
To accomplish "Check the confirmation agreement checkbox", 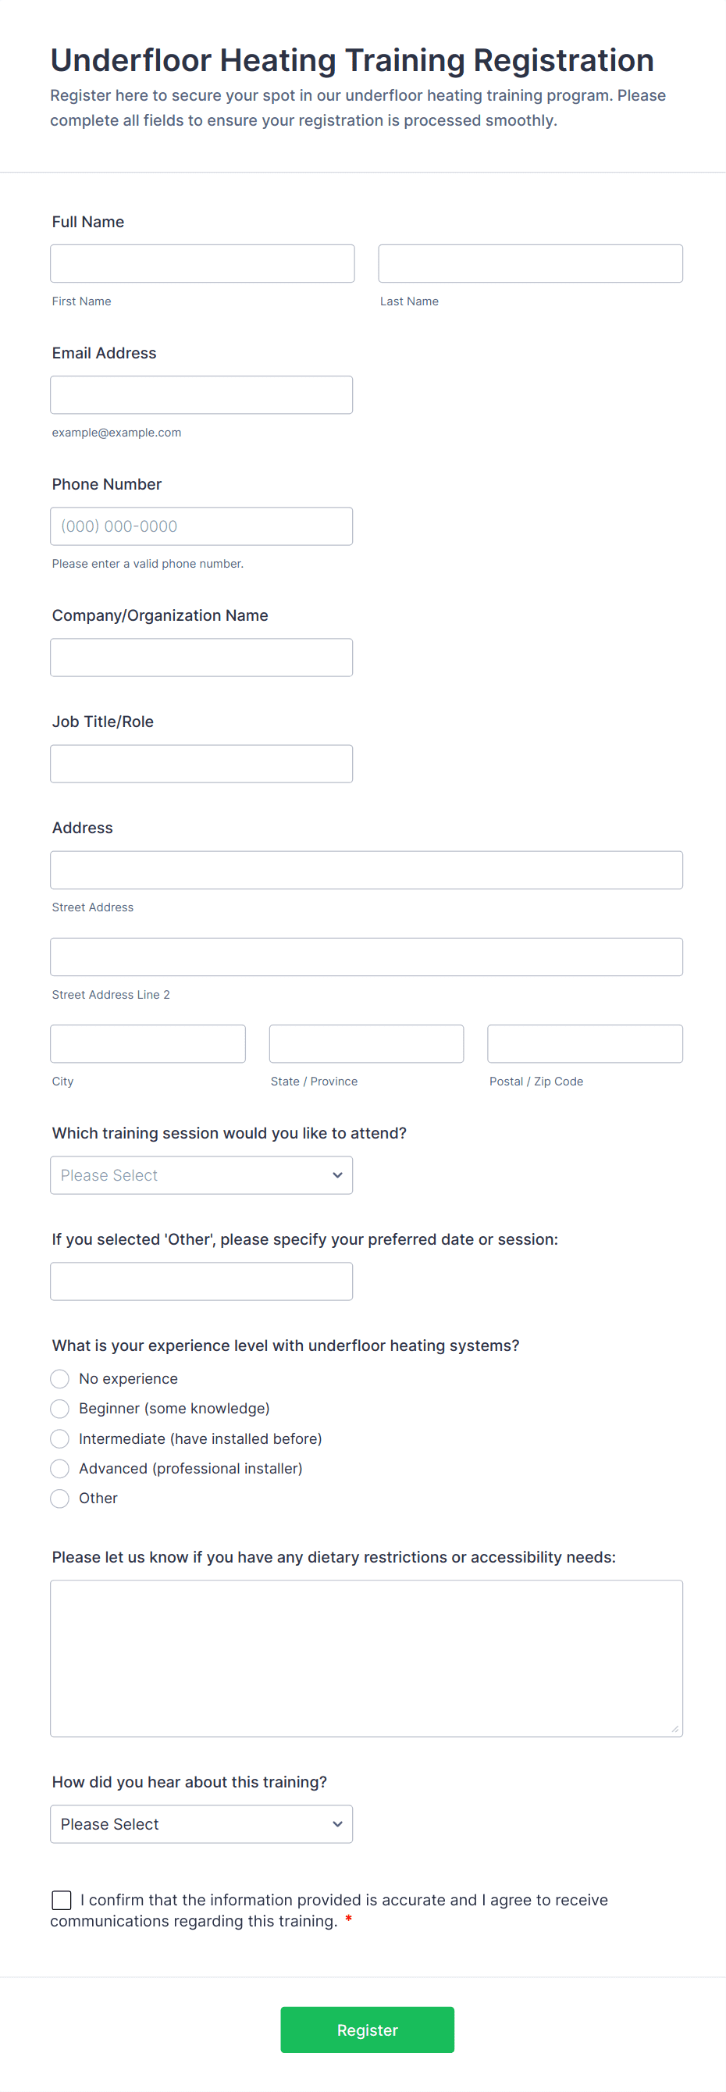I will (62, 1900).
